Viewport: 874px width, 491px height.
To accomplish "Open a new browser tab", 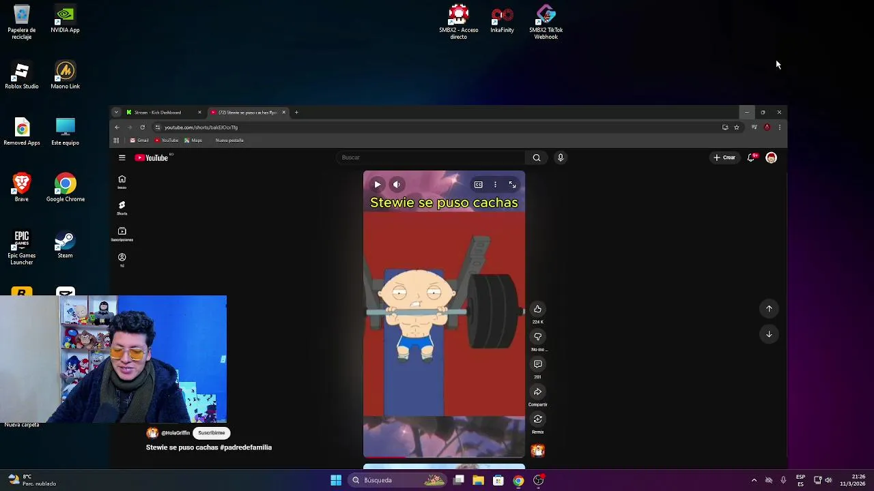I will tap(296, 113).
